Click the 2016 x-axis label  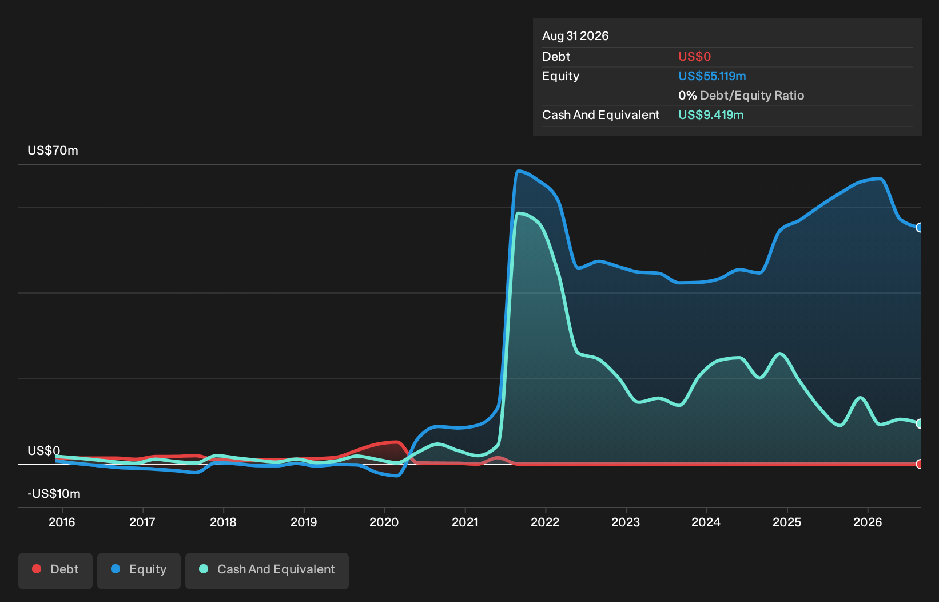(x=62, y=522)
